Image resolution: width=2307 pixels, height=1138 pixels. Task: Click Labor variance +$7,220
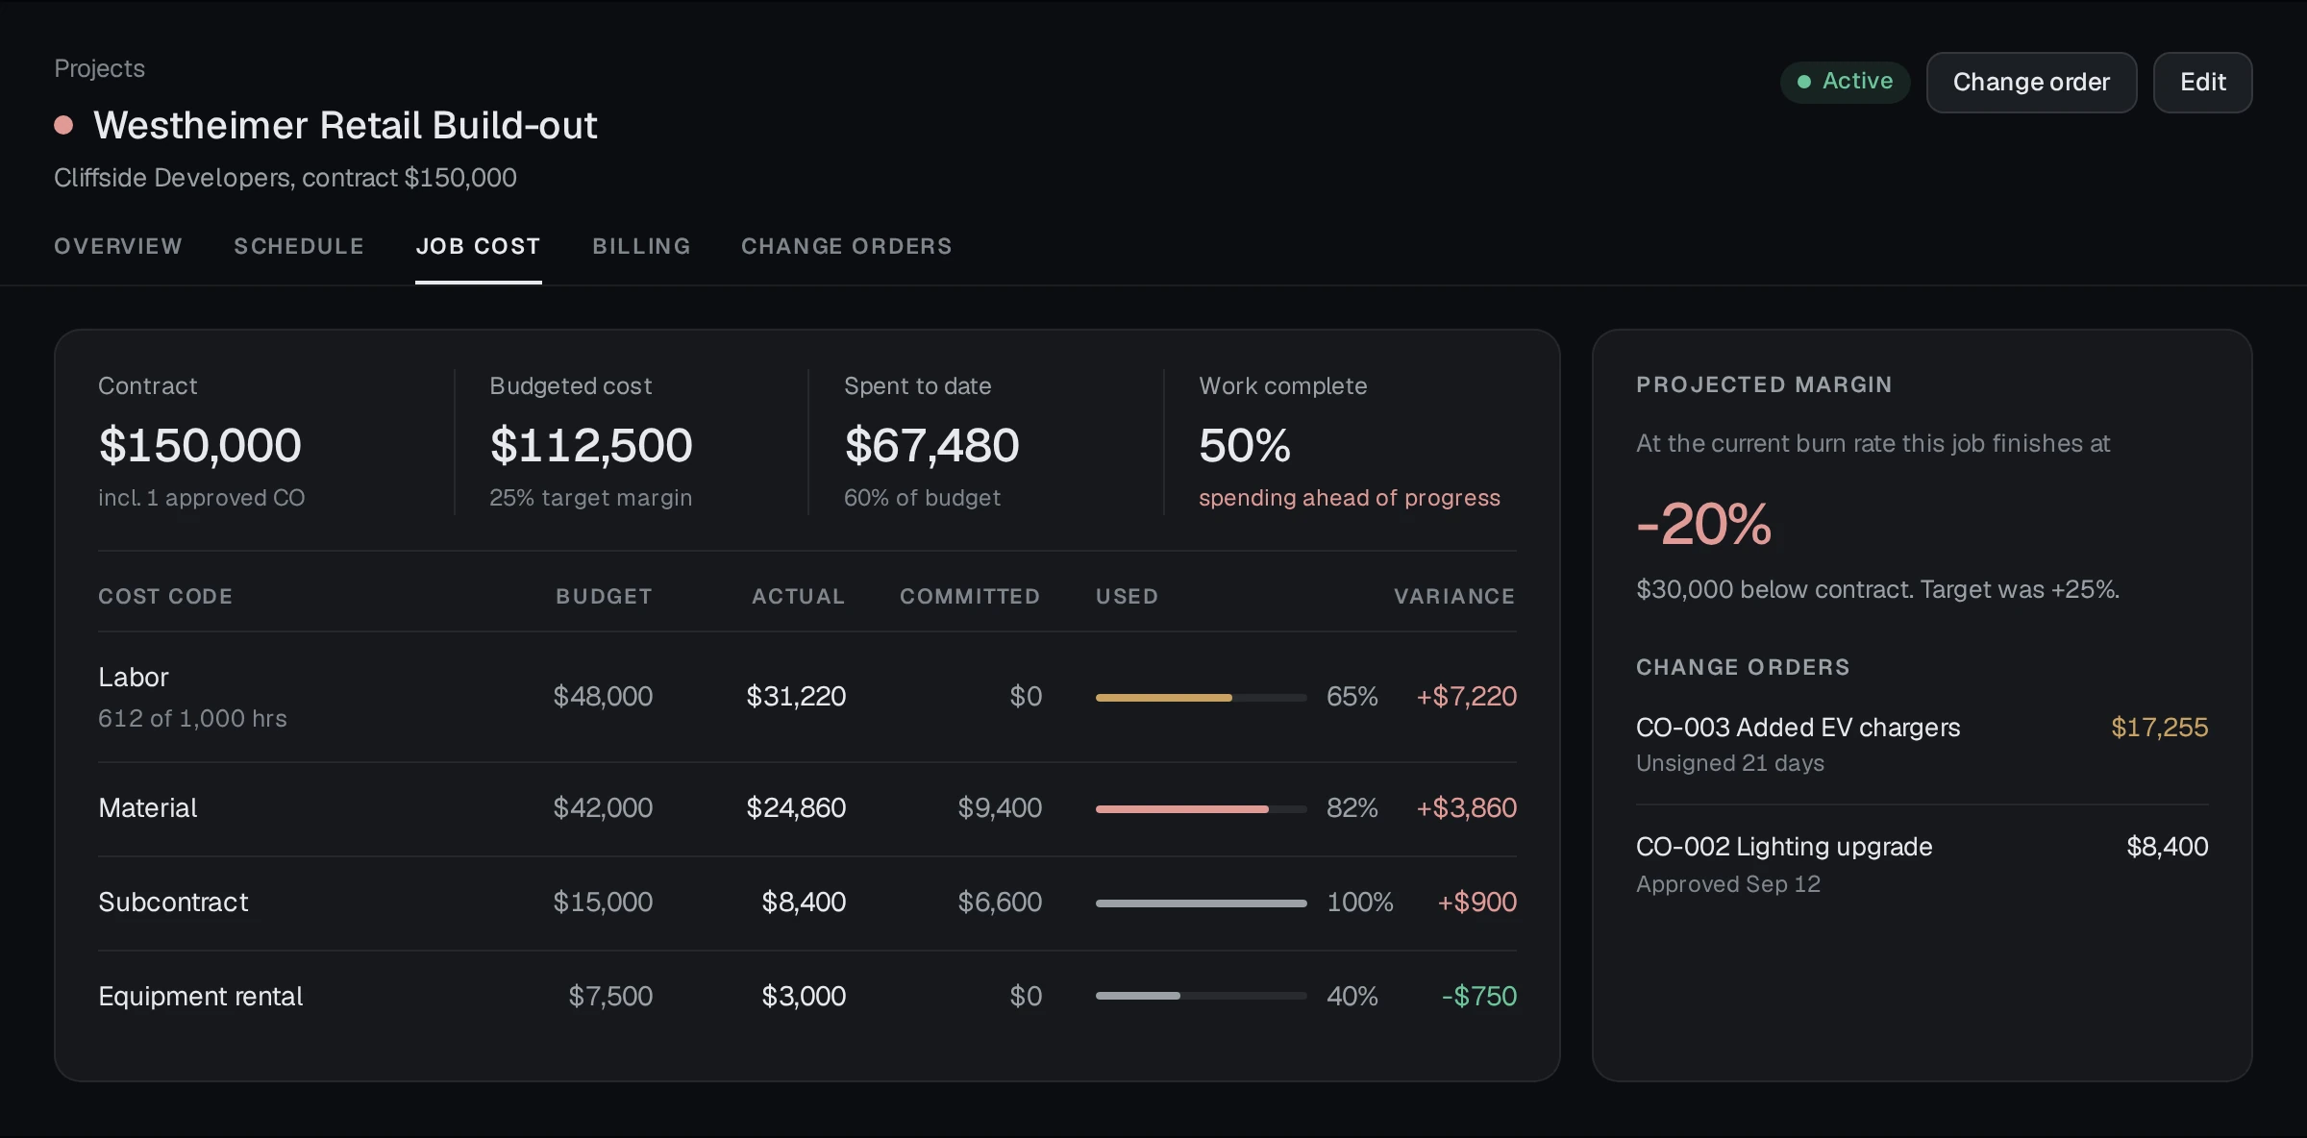[1466, 696]
